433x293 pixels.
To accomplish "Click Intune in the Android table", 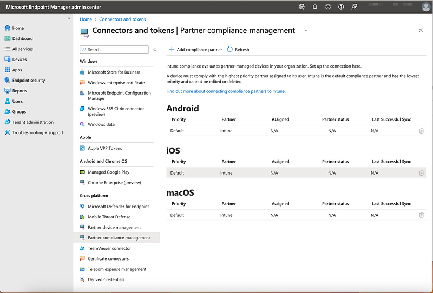I will [226, 131].
